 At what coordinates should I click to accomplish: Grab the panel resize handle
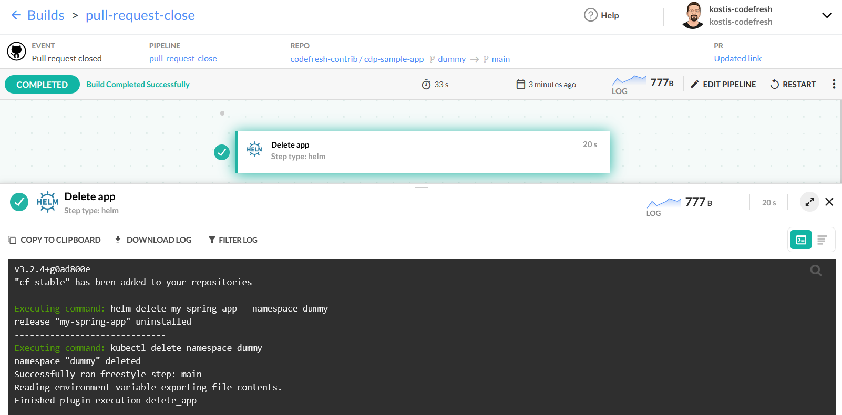(422, 190)
